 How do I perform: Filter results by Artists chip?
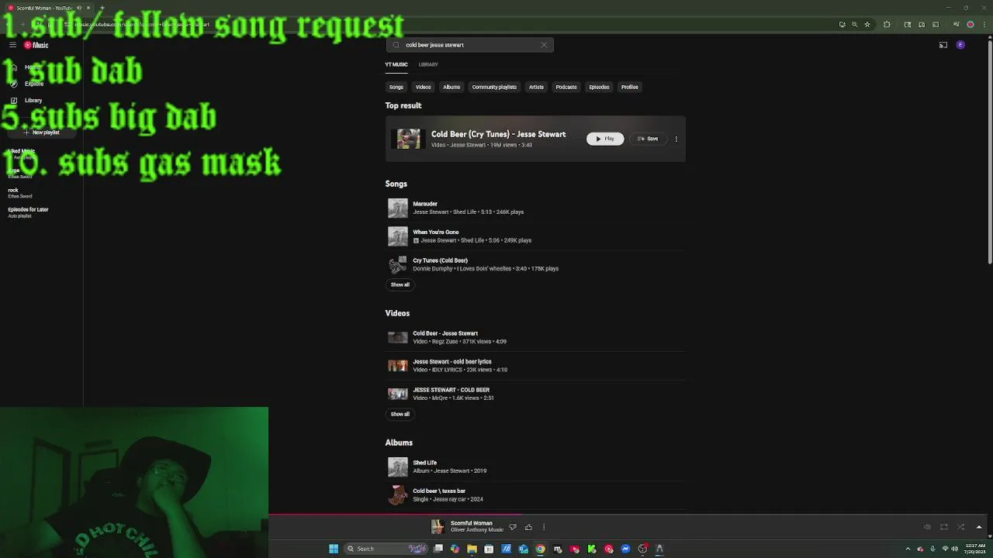(536, 87)
